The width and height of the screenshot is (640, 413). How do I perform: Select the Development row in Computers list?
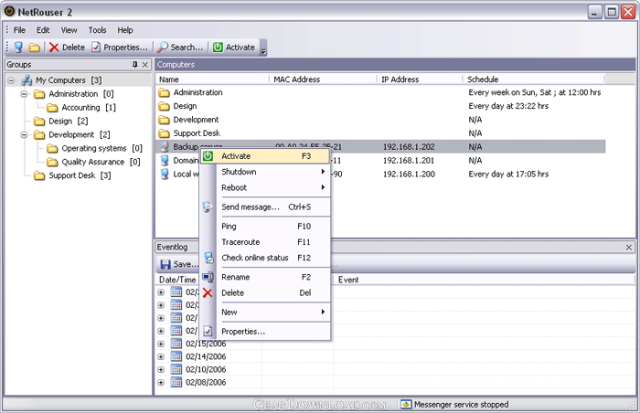tap(380, 120)
